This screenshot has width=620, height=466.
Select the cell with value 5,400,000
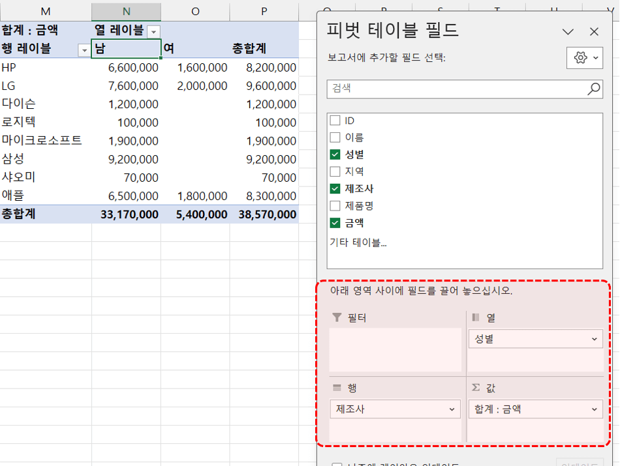click(195, 214)
